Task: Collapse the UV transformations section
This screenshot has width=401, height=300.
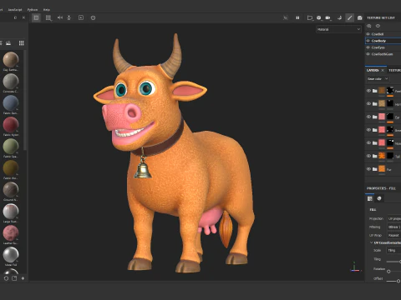Action: 371,242
